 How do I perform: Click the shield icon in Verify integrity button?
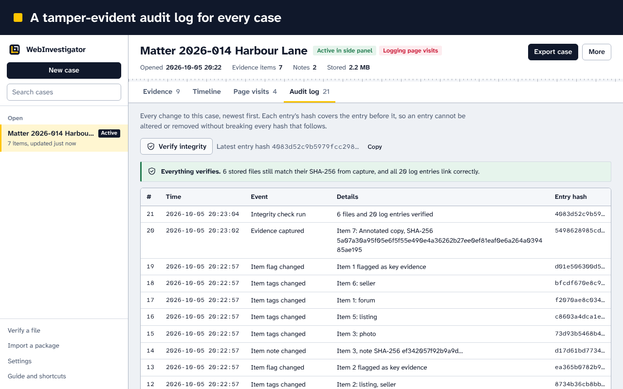[151, 146]
